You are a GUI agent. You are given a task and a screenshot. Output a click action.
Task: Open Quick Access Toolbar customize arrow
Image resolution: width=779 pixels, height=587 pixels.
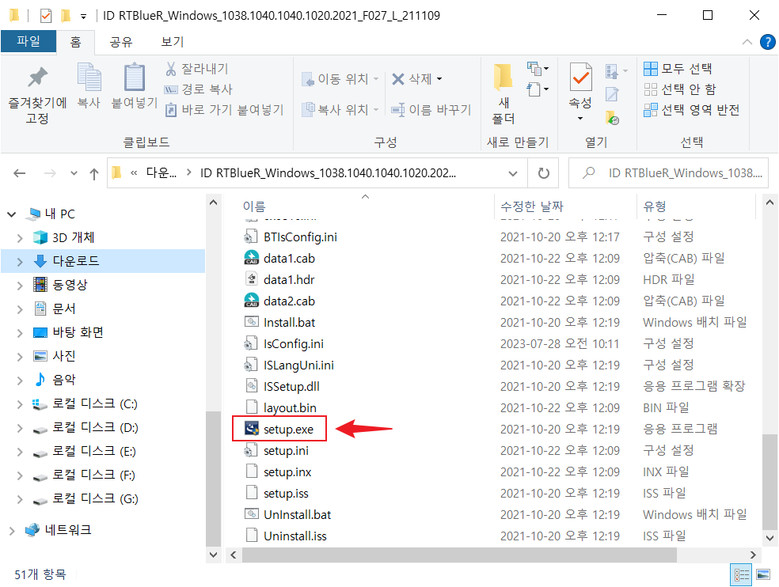[83, 17]
